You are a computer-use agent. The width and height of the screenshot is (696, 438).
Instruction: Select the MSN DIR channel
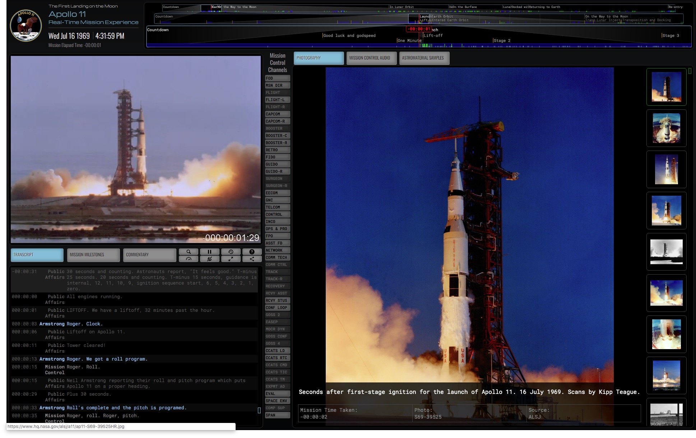tap(277, 85)
